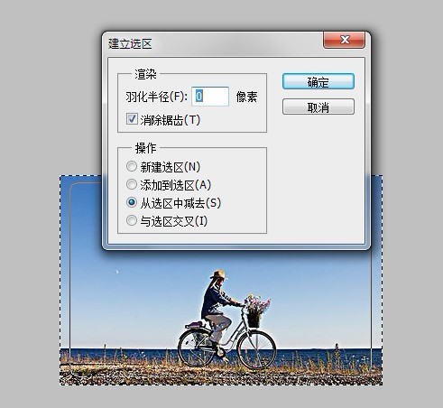Select 从选区中减去(S) radio option
Screen dimensions: 443x408
click(132, 202)
